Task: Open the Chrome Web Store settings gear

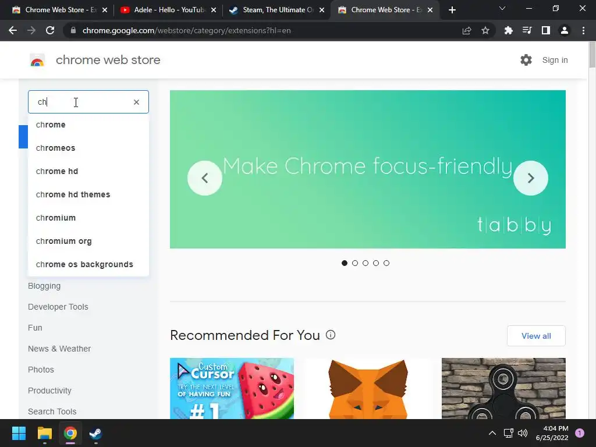Action: pyautogui.click(x=526, y=60)
